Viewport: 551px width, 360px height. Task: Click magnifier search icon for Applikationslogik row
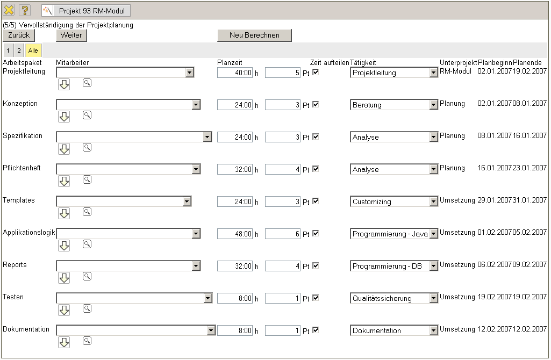pos(87,244)
